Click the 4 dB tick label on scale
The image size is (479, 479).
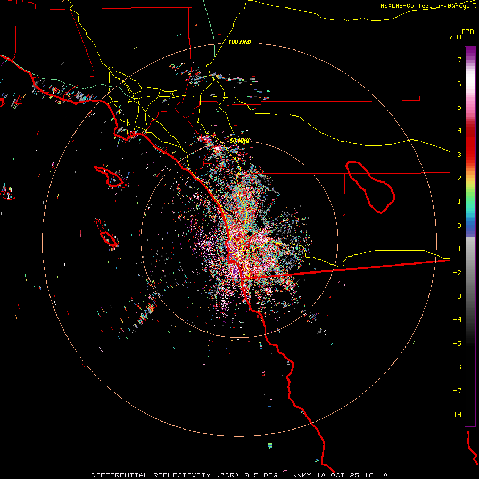click(459, 131)
